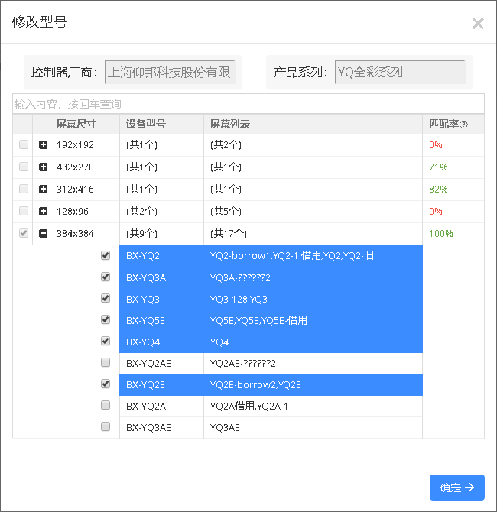Viewport: 497px width, 512px height.
Task: Uncheck the BX-YQ4 checkbox
Action: (106, 341)
